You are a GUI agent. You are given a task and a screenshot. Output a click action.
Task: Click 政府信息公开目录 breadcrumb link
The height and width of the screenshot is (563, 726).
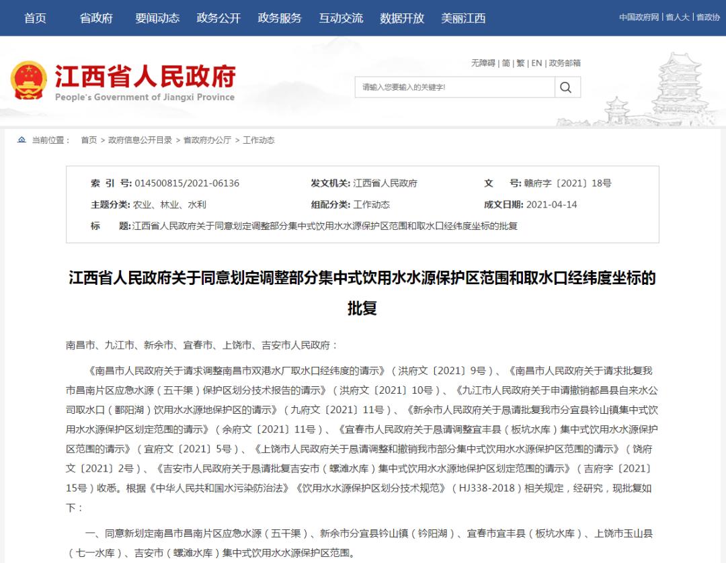pyautogui.click(x=140, y=140)
